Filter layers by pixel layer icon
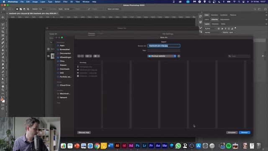The height and width of the screenshot is (151, 268). pos(219,29)
